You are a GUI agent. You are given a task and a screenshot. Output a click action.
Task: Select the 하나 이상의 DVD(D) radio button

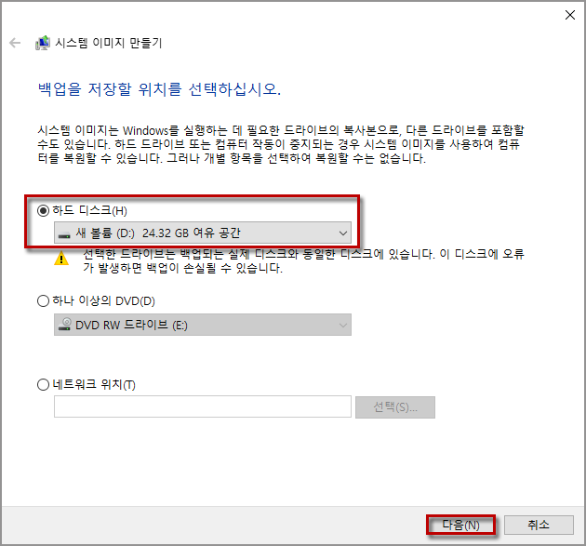(x=44, y=300)
